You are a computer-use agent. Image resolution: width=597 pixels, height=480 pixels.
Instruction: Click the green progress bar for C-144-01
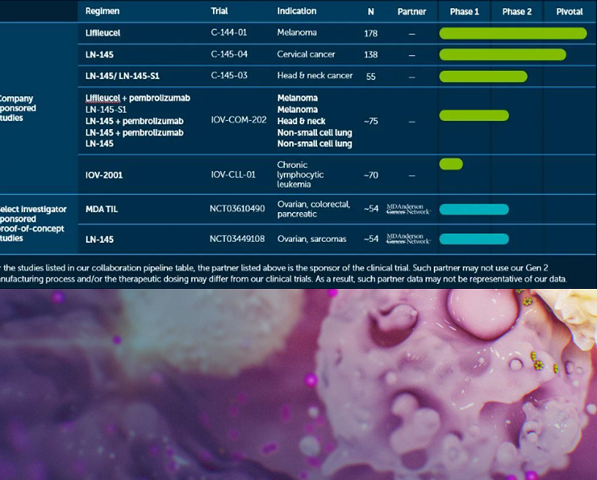pyautogui.click(x=513, y=33)
